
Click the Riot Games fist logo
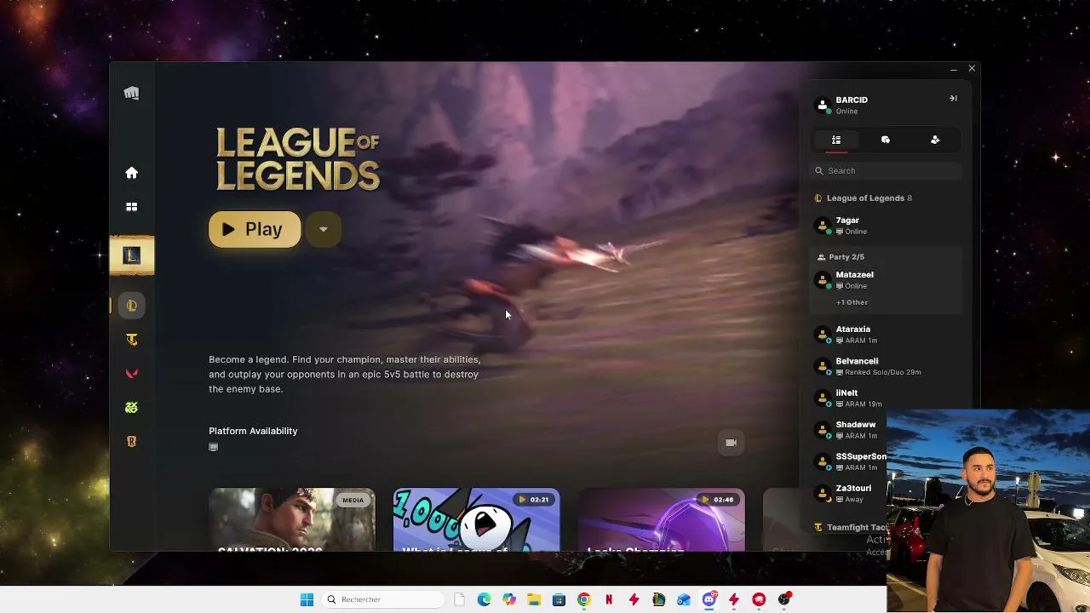(131, 93)
